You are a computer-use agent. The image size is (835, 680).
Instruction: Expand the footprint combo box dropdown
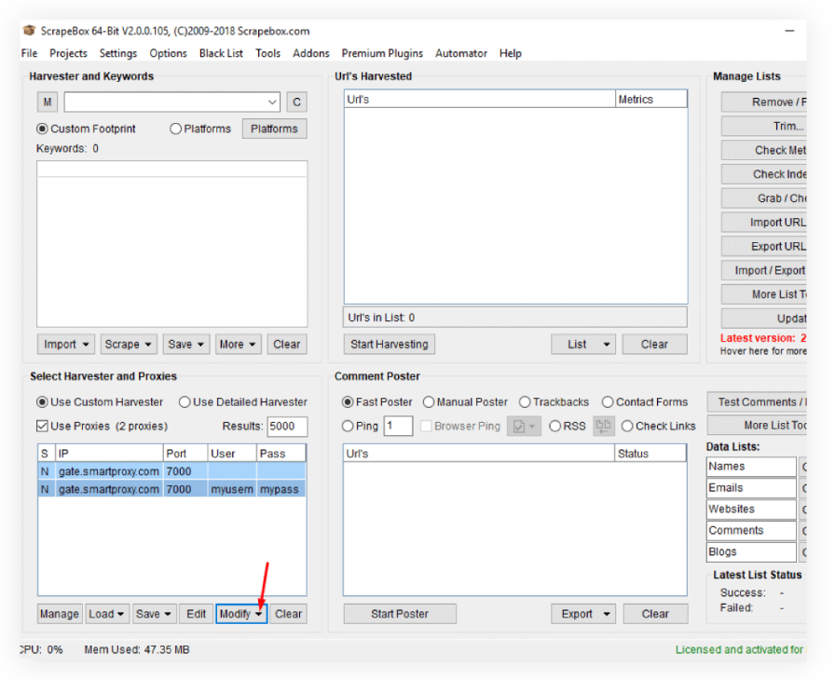[x=272, y=102]
